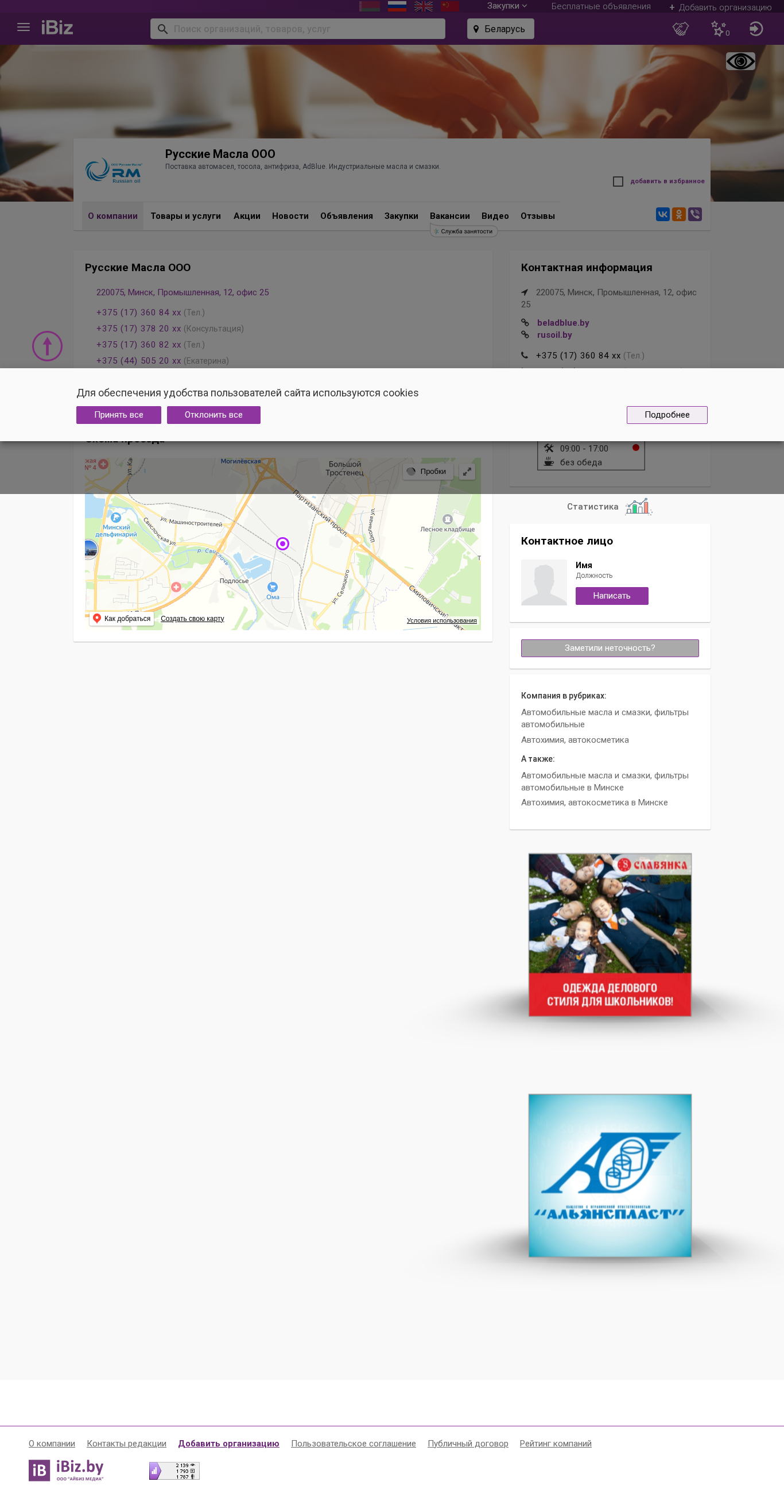Viewport: 784px width, 1497px height.
Task: Open favorites stars icon in header
Action: pos(720,29)
